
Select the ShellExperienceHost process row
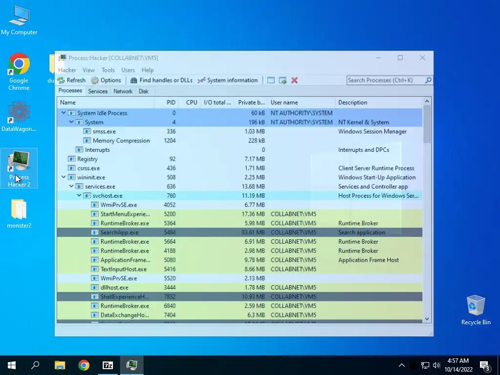click(x=239, y=296)
